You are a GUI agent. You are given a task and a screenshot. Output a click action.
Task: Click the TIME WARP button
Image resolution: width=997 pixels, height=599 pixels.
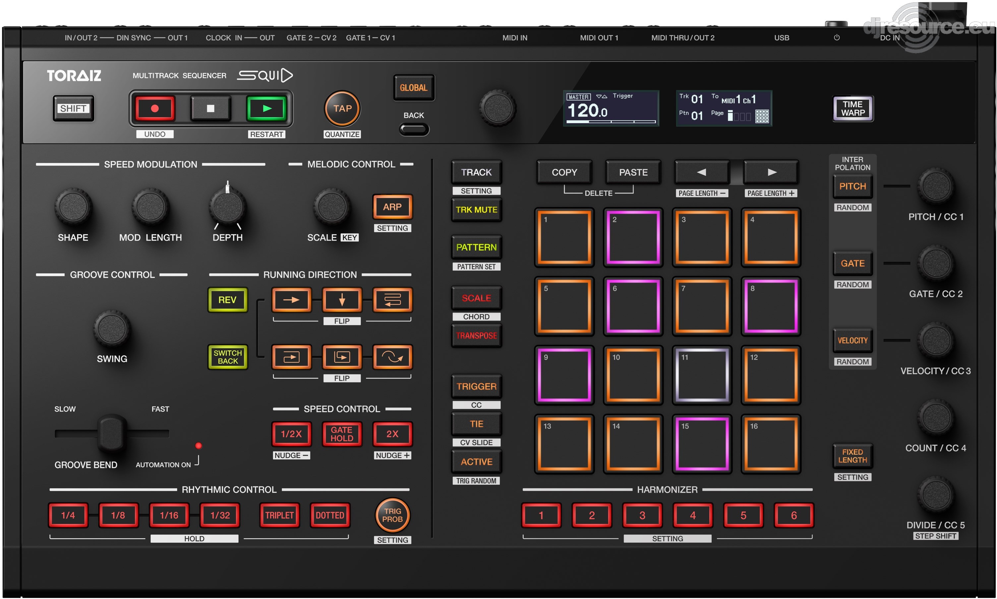point(853,109)
